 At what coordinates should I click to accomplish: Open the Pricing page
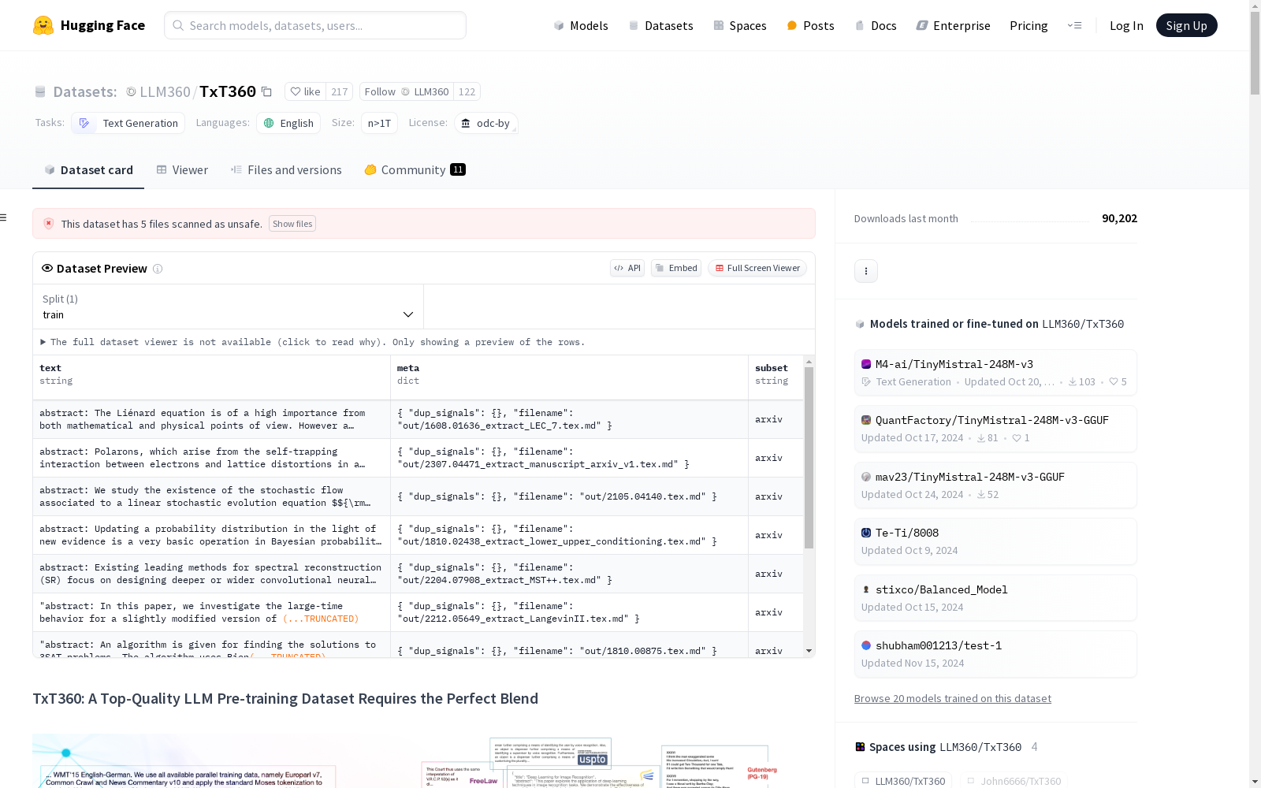[1029, 25]
